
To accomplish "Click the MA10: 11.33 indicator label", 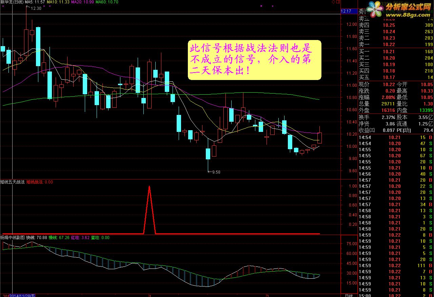I will 58,2.
